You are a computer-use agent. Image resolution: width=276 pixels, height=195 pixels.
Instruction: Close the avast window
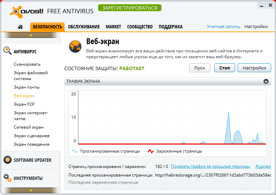click(x=271, y=5)
